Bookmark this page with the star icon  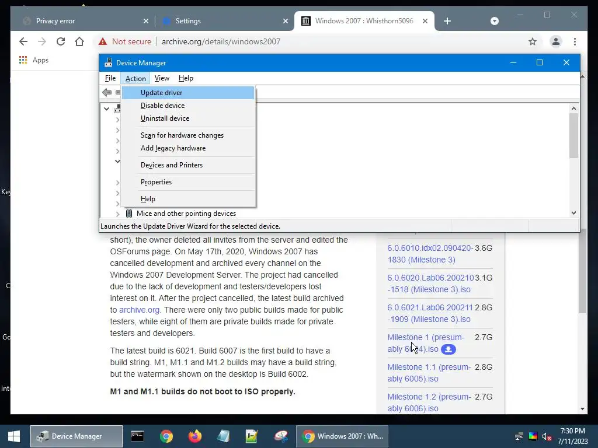(533, 41)
